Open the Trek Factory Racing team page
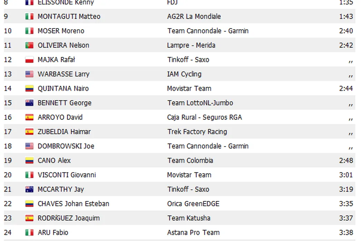Viewport: 362px width, 241px height. point(197,132)
